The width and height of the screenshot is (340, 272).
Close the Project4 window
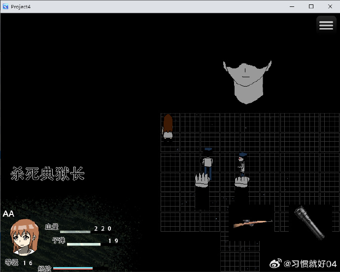click(x=330, y=6)
